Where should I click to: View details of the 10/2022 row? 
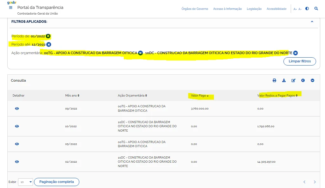click(17, 126)
